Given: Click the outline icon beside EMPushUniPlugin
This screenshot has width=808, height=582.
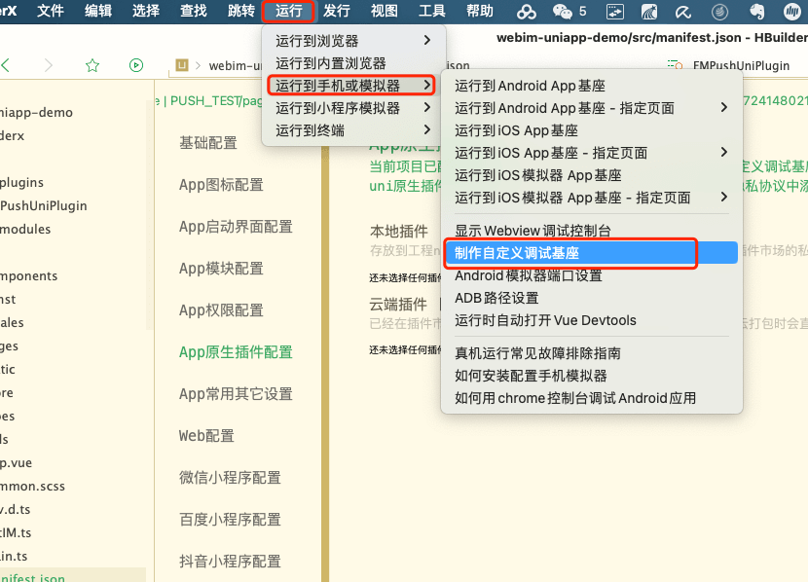Looking at the screenshot, I should point(674,65).
